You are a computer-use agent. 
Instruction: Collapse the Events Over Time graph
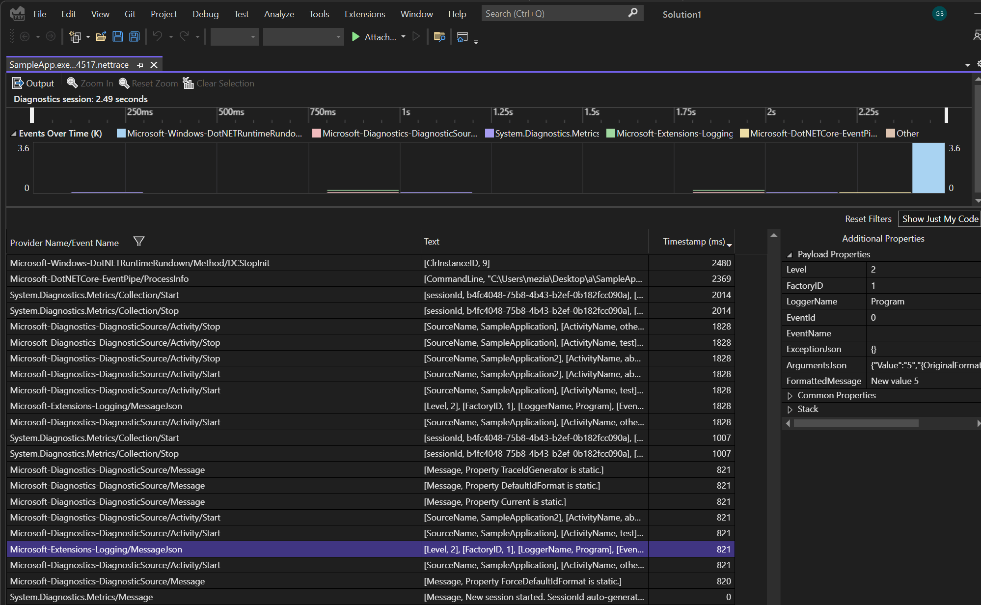coord(14,134)
